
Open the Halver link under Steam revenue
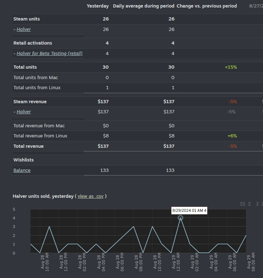(24, 112)
